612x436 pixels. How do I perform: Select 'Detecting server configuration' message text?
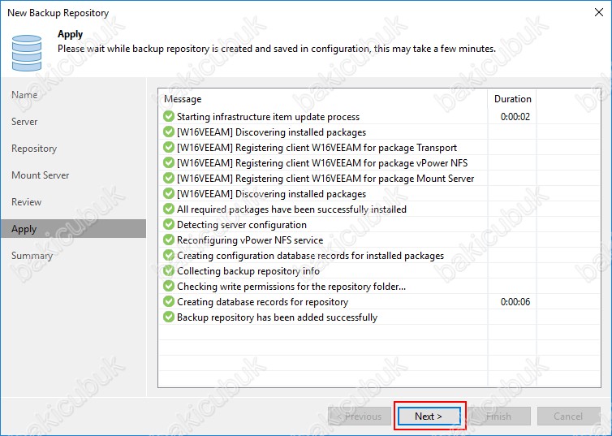242,225
